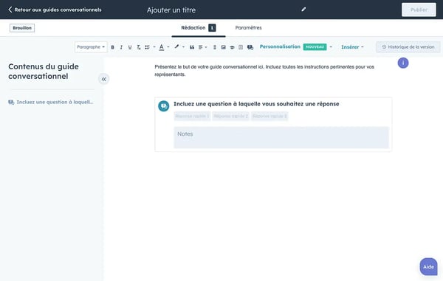Click the teal question block icon
The image size is (443, 281).
(164, 106)
